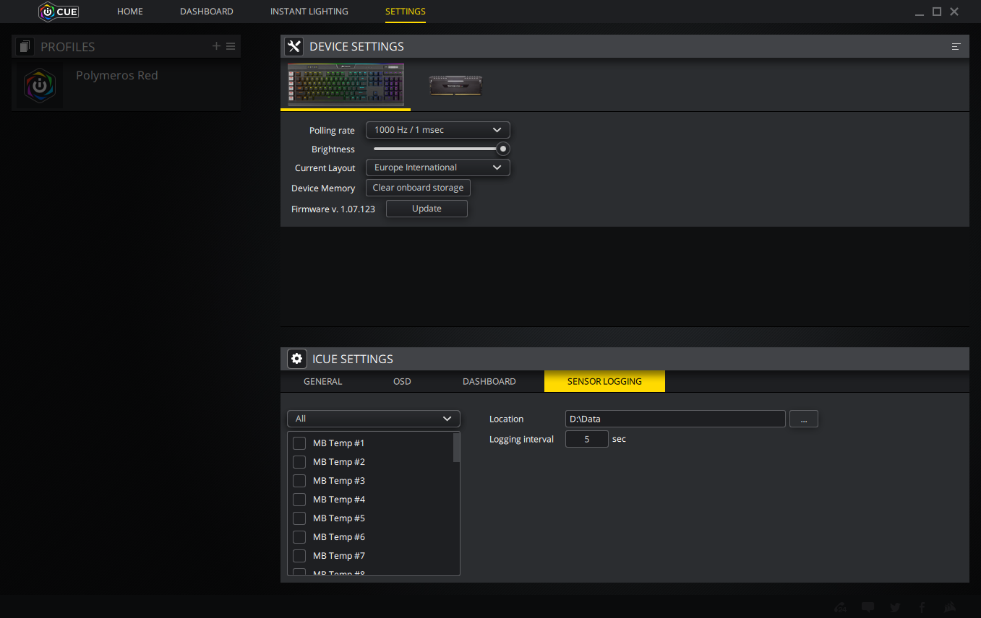Screen dimensions: 981x618
Task: Select the Settings top tab
Action: click(x=406, y=12)
